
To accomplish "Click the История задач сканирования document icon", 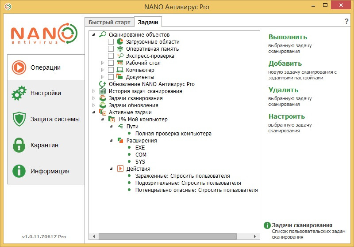I will 103,91.
